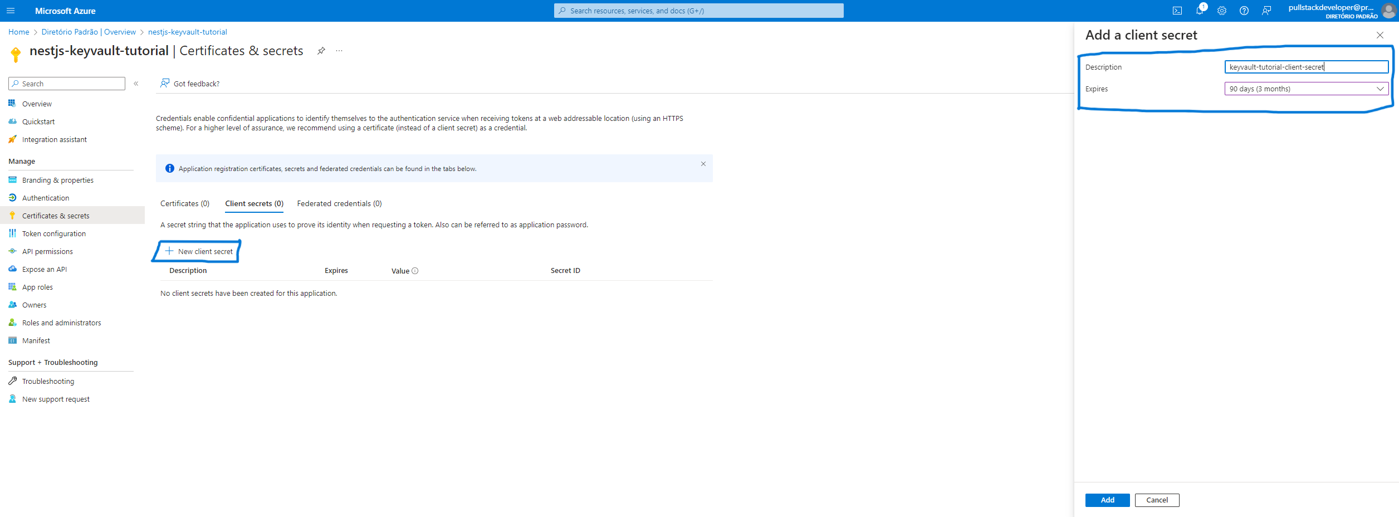
Task: Click the Cancel button
Action: [1157, 500]
